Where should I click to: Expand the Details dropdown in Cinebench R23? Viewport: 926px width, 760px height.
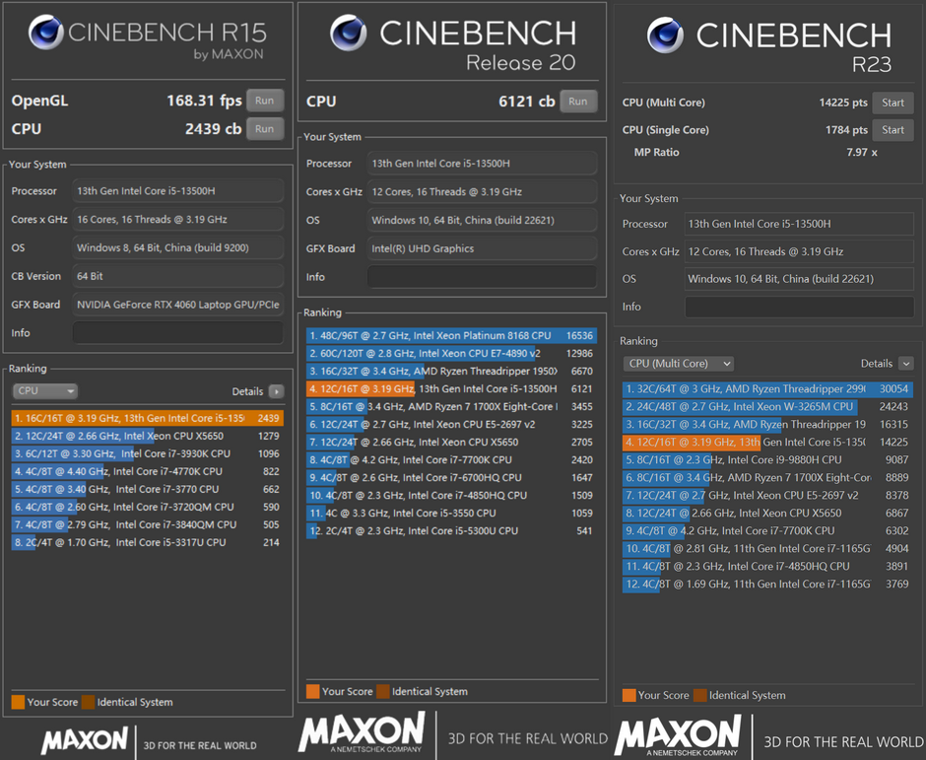point(906,364)
